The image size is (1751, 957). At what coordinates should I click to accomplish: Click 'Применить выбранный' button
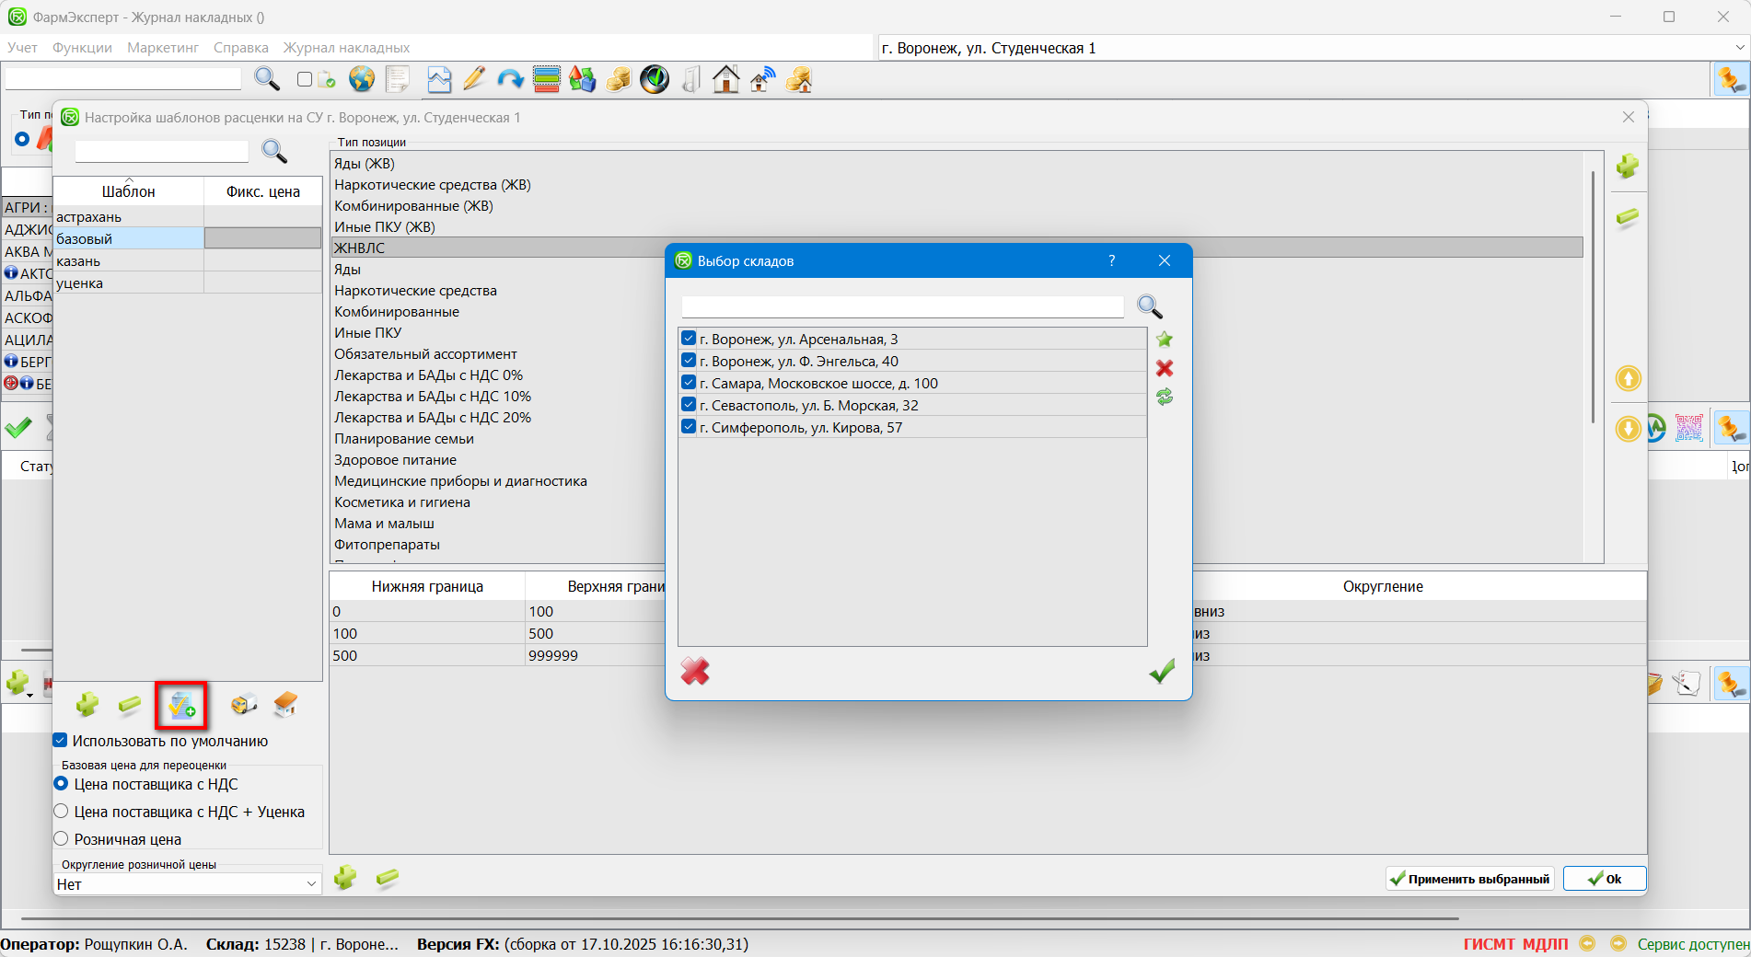1469,879
